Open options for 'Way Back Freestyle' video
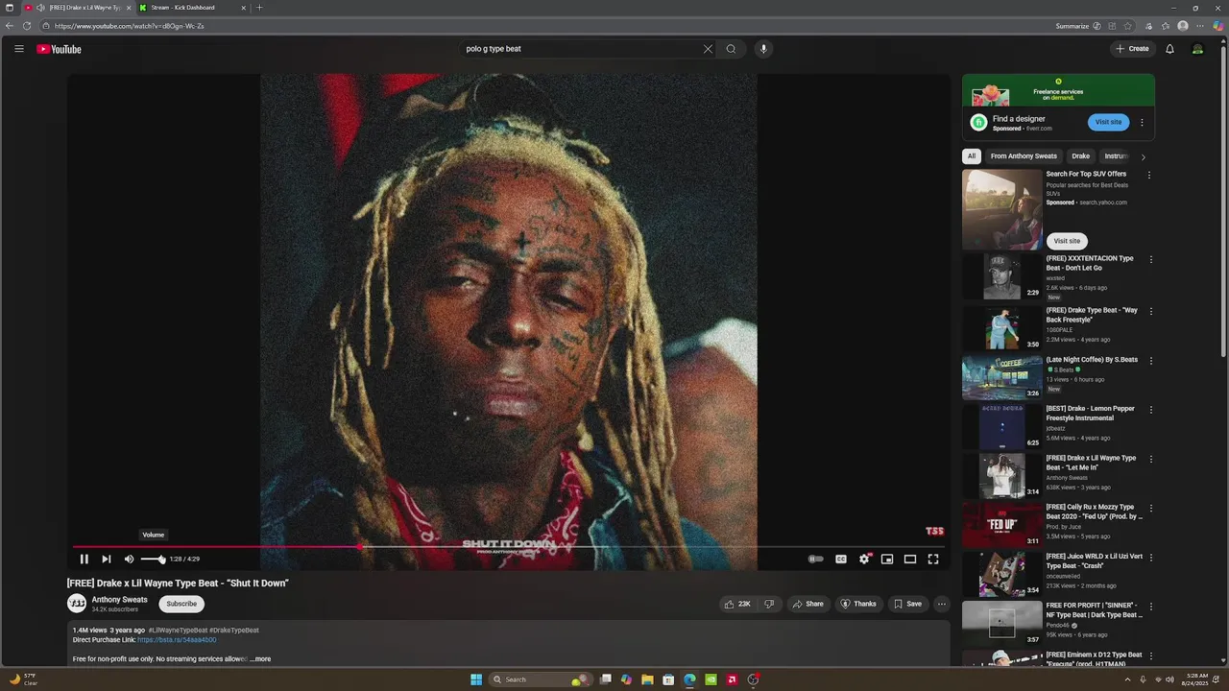1229x691 pixels. (1151, 312)
